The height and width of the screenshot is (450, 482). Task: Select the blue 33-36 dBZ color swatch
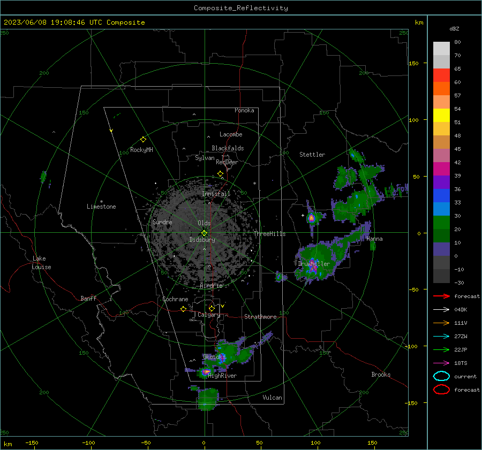coord(441,196)
